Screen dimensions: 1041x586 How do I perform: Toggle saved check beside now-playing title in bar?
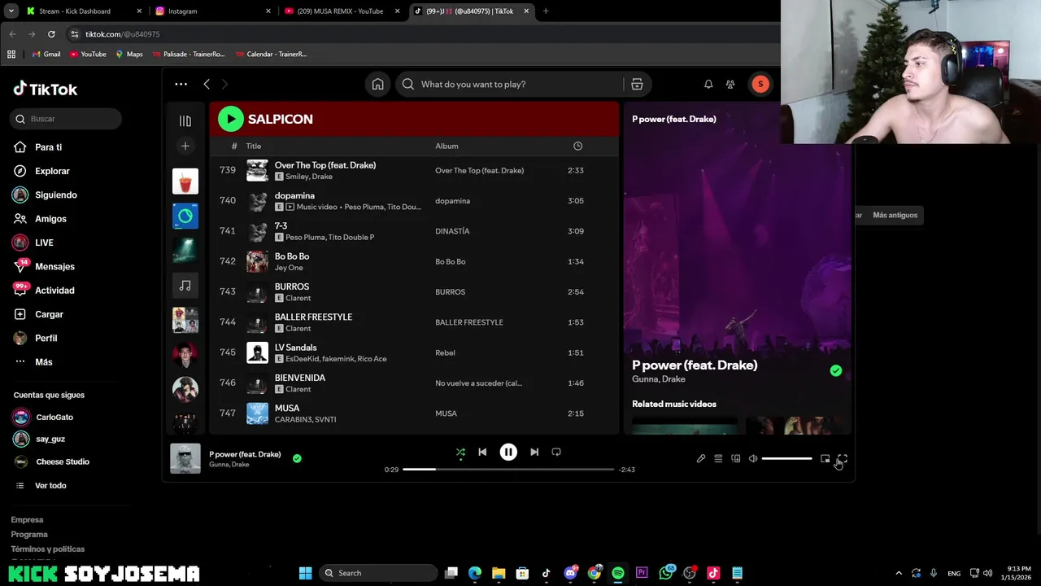coord(297,458)
